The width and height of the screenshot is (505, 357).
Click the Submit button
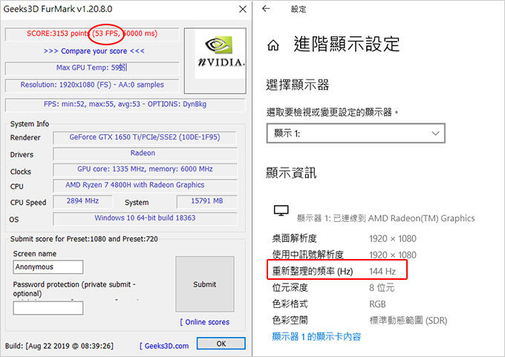(x=205, y=284)
